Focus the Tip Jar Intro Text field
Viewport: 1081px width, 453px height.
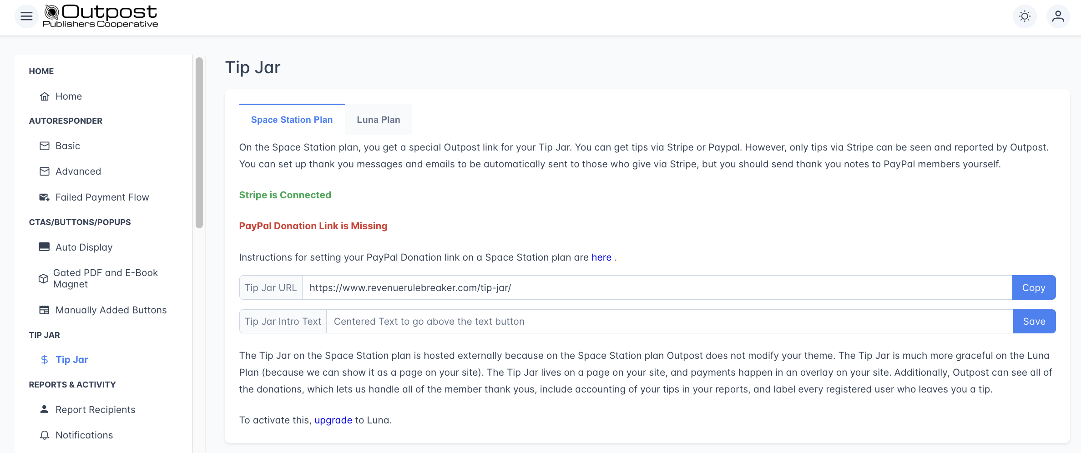coord(669,322)
